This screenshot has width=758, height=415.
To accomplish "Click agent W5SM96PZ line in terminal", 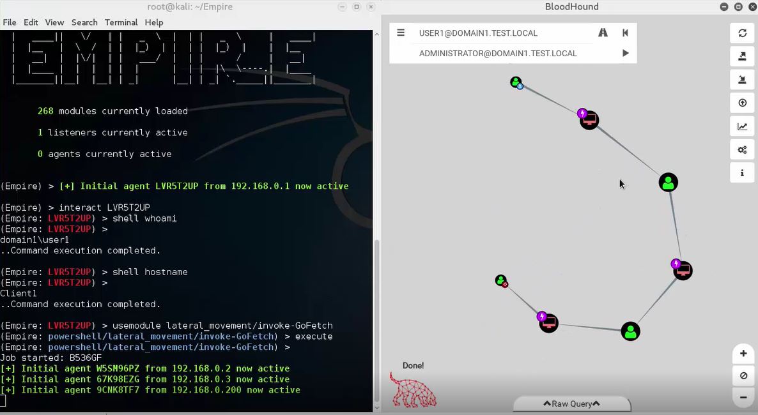I will (144, 368).
